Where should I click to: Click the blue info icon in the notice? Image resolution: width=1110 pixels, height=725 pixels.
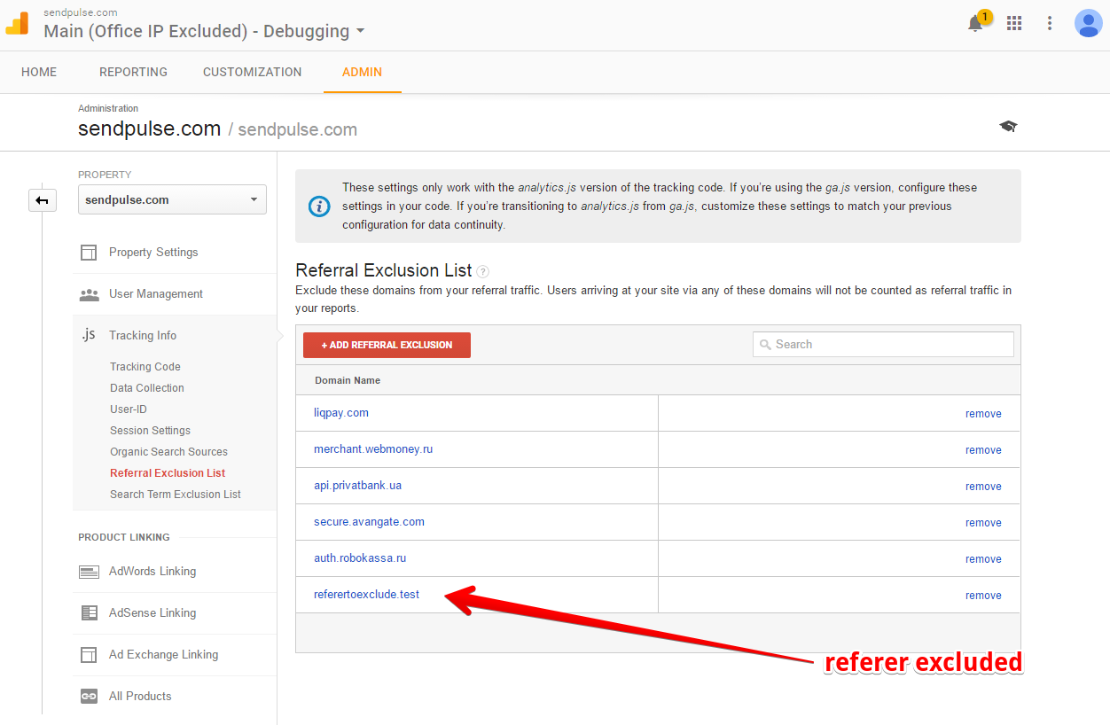319,207
